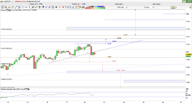
Task: Click the red LL chart annotation
Action: [8, 75]
